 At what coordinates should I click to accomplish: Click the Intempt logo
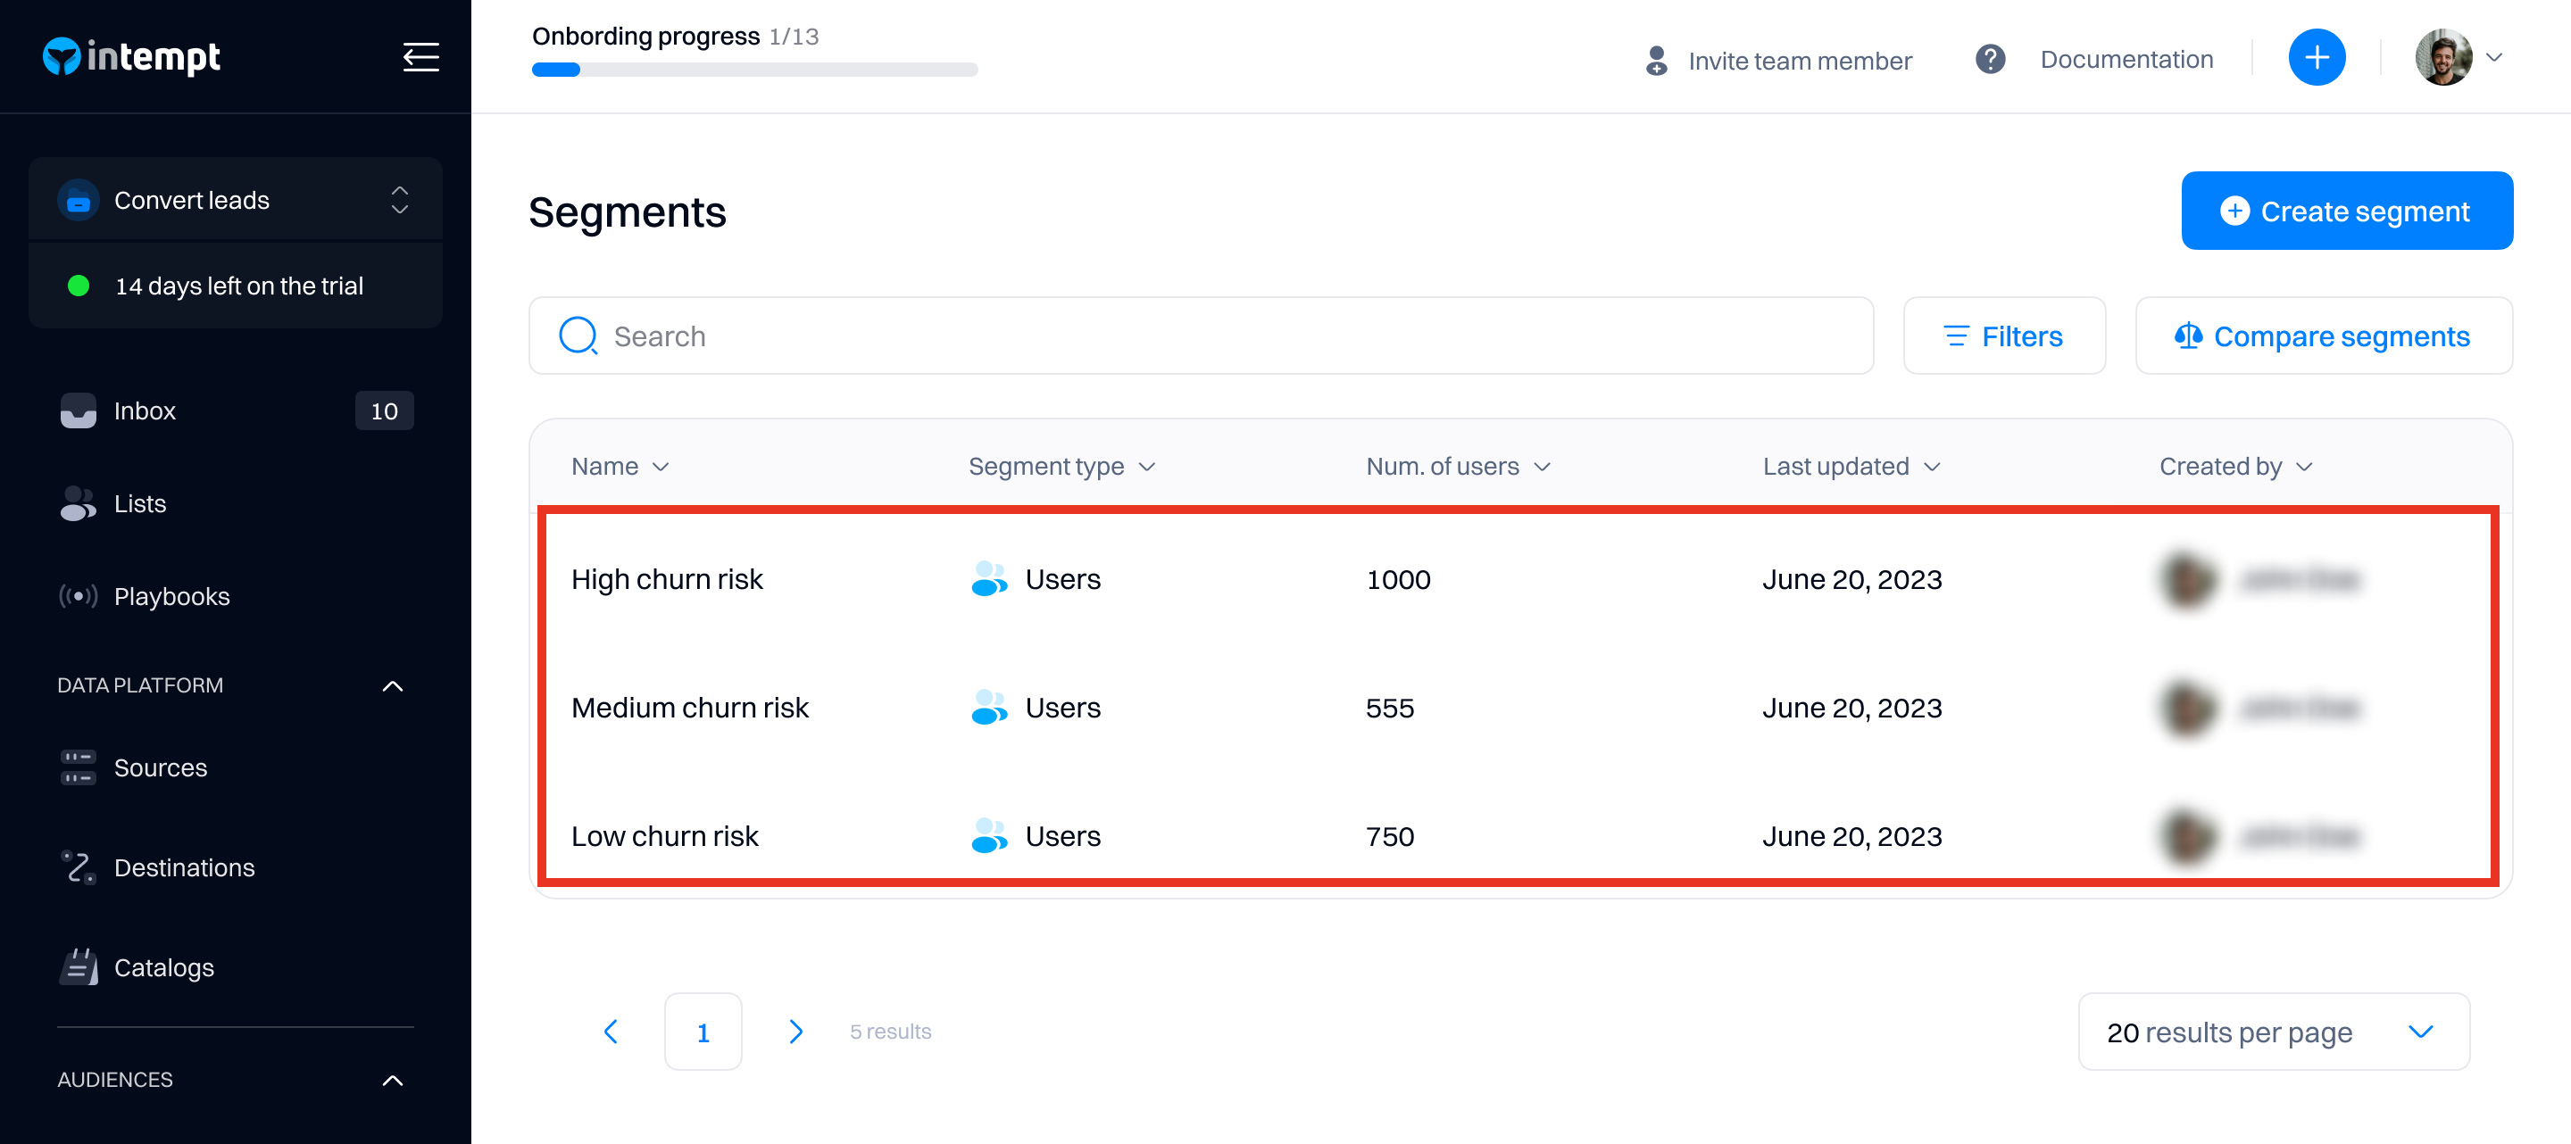[x=132, y=57]
